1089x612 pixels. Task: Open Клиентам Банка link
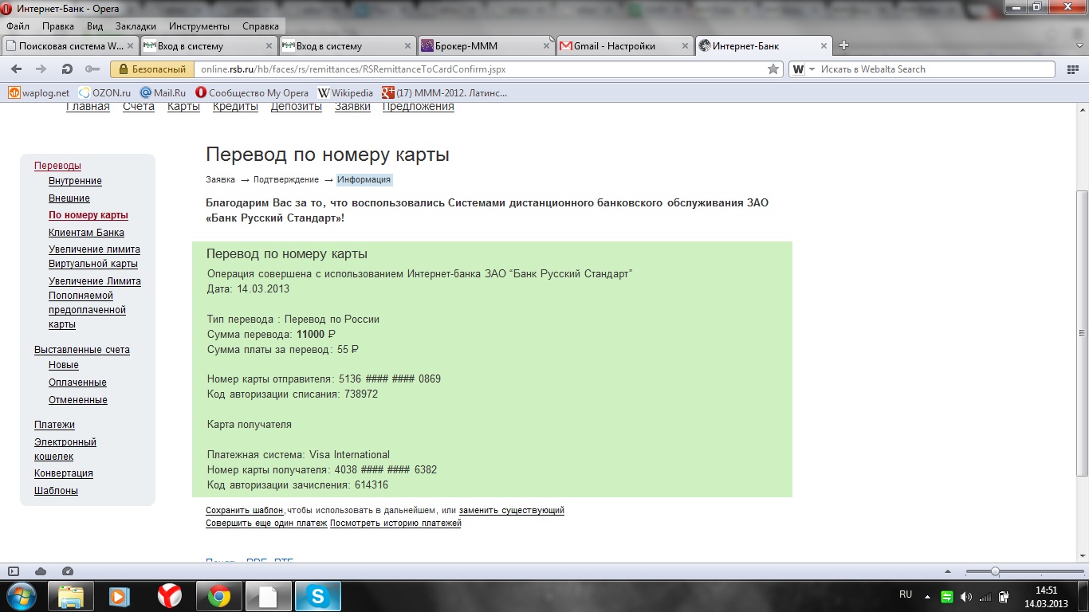(x=86, y=233)
